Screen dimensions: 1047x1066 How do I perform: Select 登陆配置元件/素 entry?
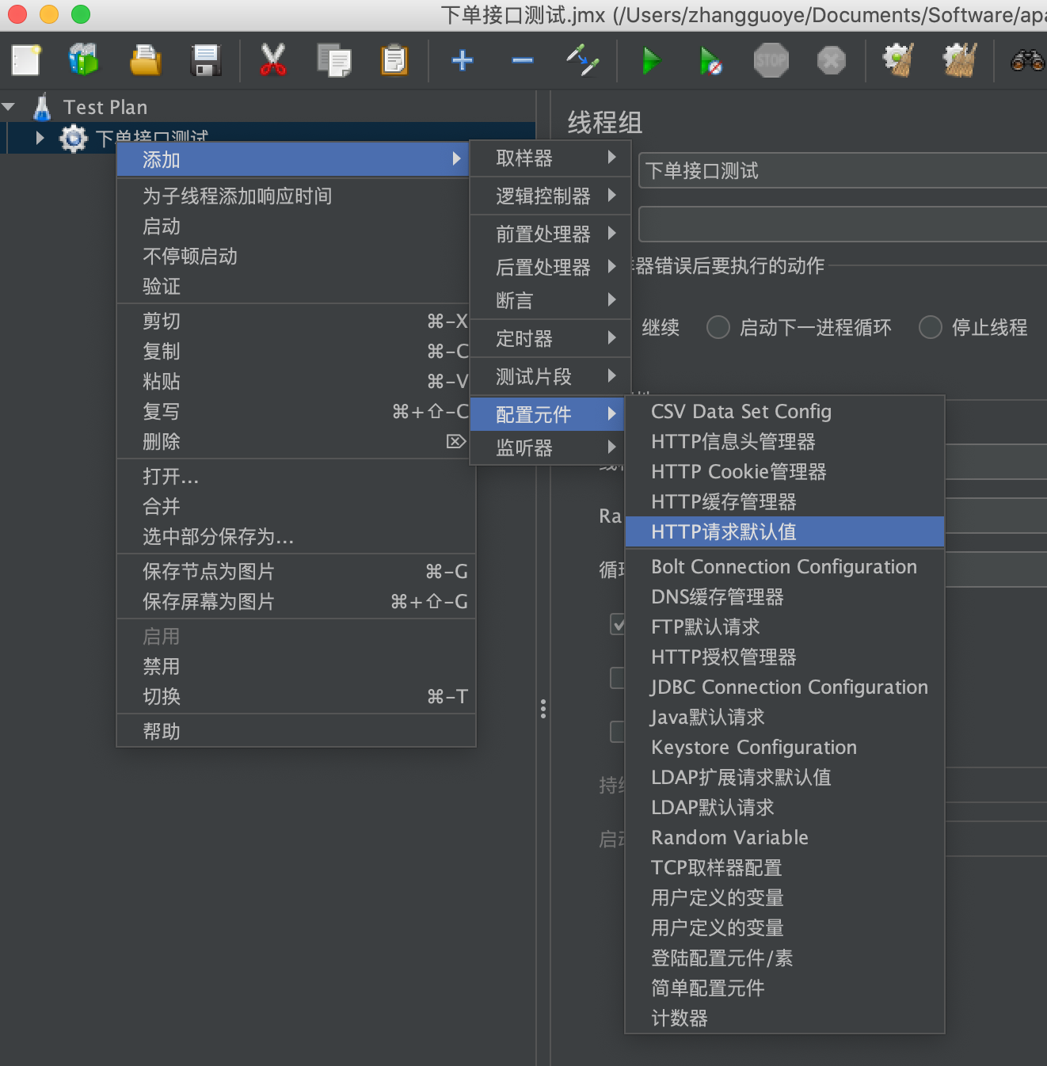click(785, 957)
